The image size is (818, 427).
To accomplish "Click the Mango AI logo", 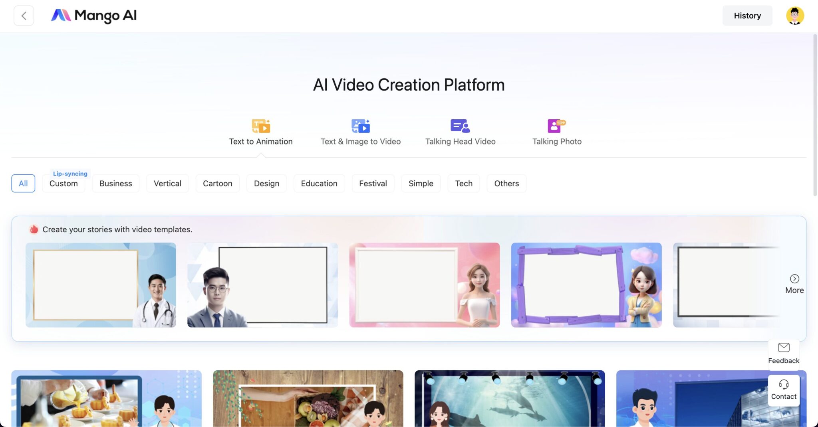I will tap(94, 16).
